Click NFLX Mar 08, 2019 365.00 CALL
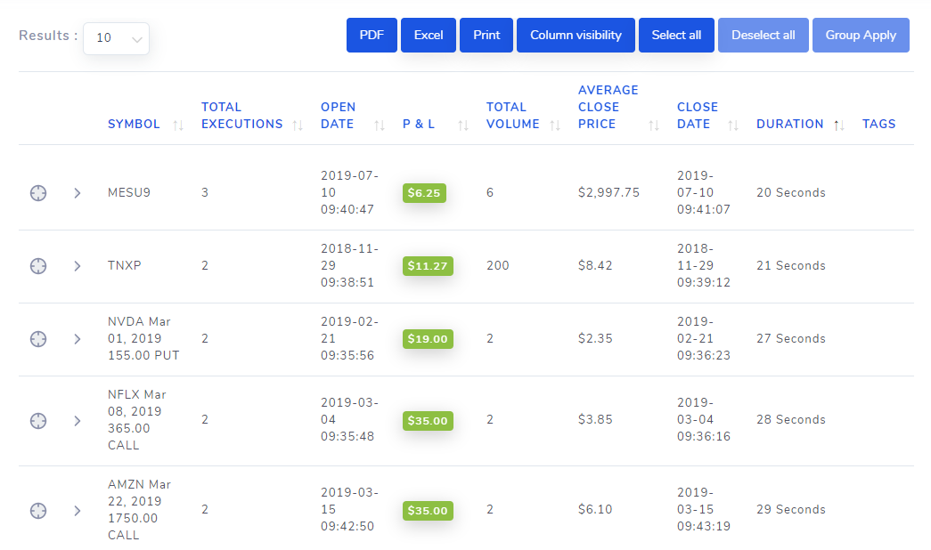Image resolution: width=931 pixels, height=550 pixels. coord(136,420)
